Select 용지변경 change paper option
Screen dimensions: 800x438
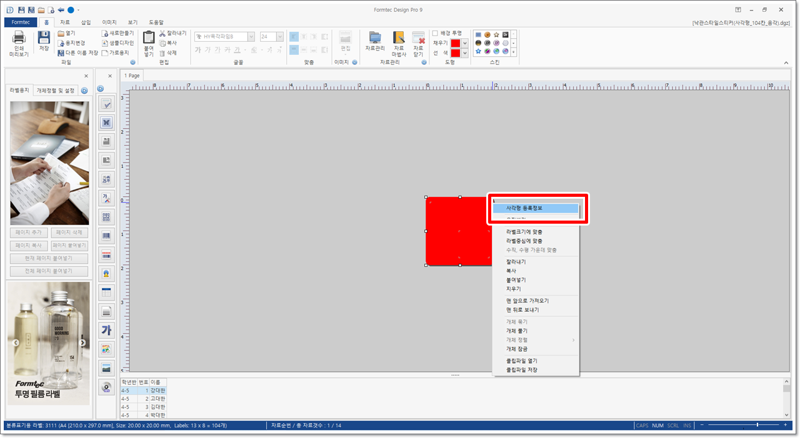71,43
